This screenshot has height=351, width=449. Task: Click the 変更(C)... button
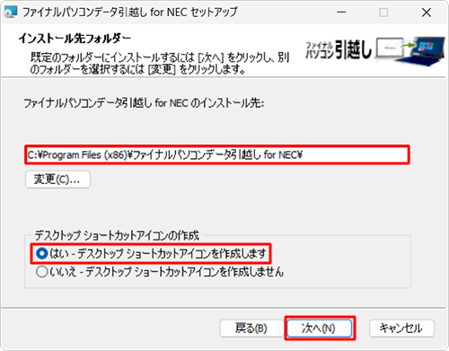[57, 180]
